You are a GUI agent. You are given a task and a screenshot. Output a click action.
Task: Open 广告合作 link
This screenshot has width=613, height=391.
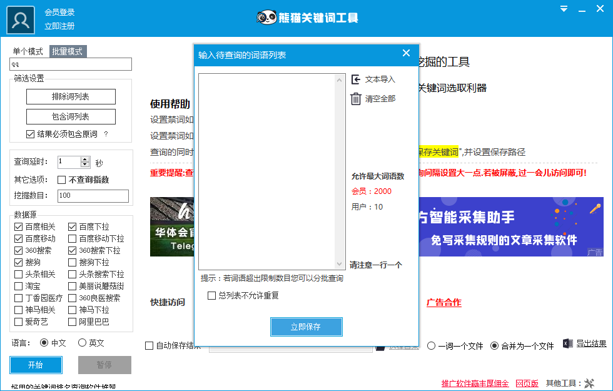[x=443, y=302]
